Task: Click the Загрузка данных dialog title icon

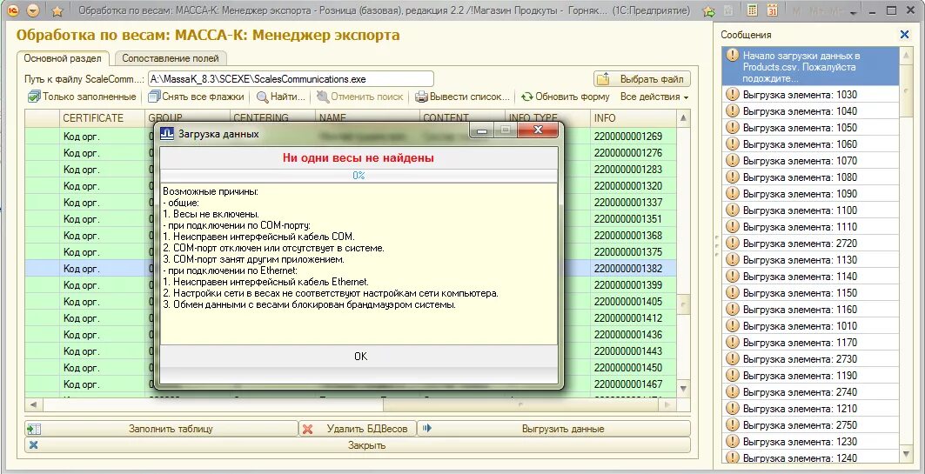Action: point(168,134)
